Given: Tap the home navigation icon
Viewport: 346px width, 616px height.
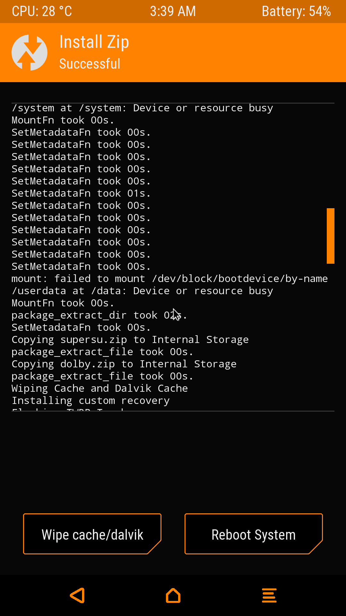Looking at the screenshot, I should pos(173,595).
